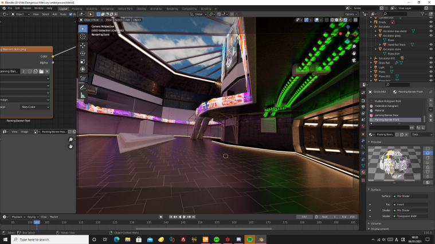This screenshot has height=244, width=435.
Task: Open the Object Data properties tab
Action: (x=363, y=166)
